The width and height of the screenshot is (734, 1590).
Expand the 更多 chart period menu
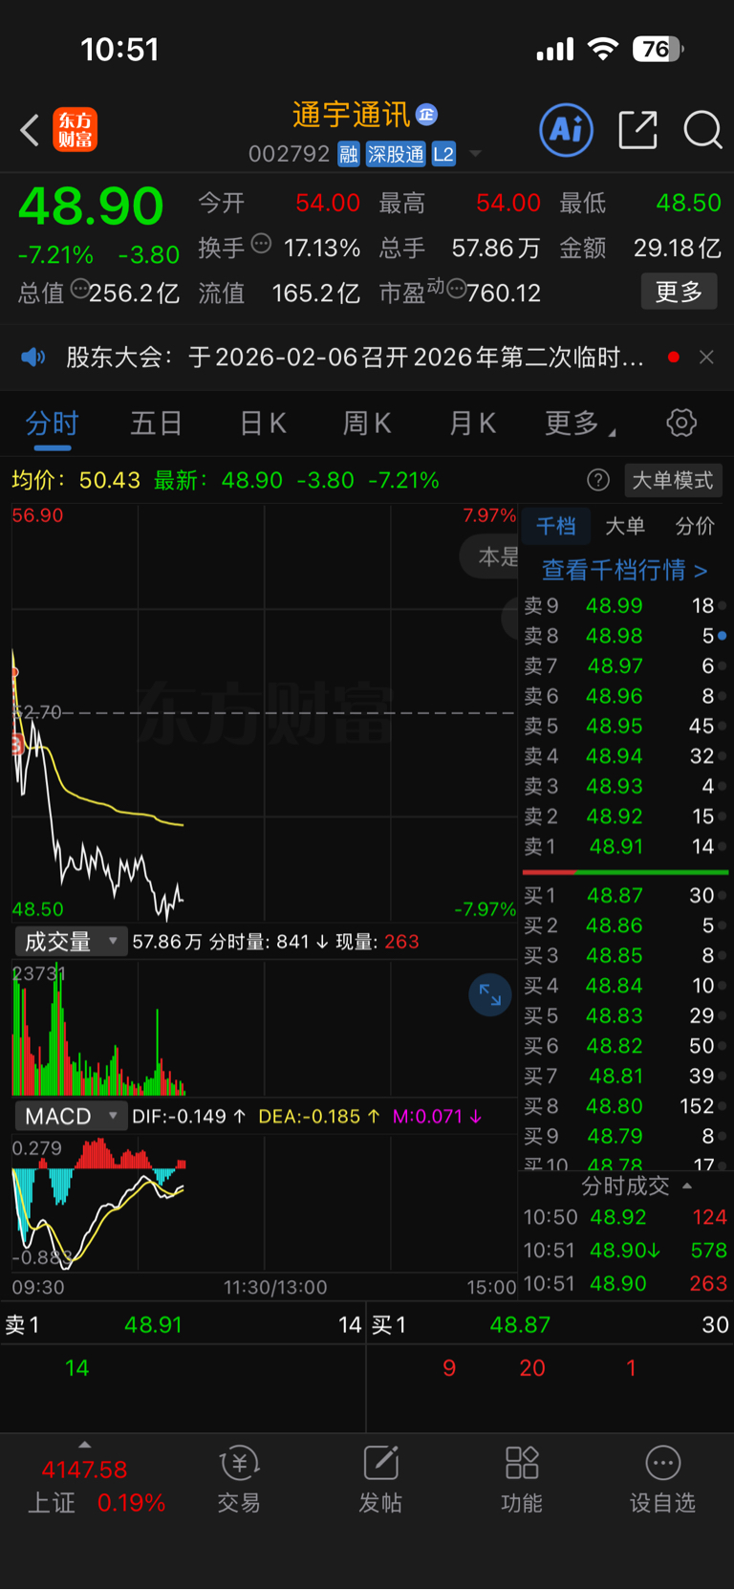[x=579, y=423]
